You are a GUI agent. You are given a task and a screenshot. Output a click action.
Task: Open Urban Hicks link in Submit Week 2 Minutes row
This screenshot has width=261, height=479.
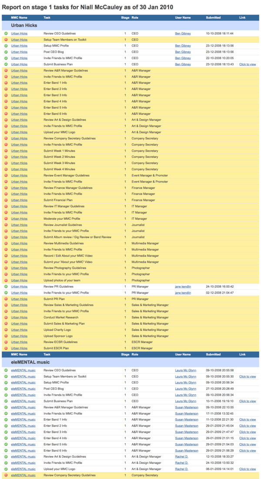coord(19,157)
